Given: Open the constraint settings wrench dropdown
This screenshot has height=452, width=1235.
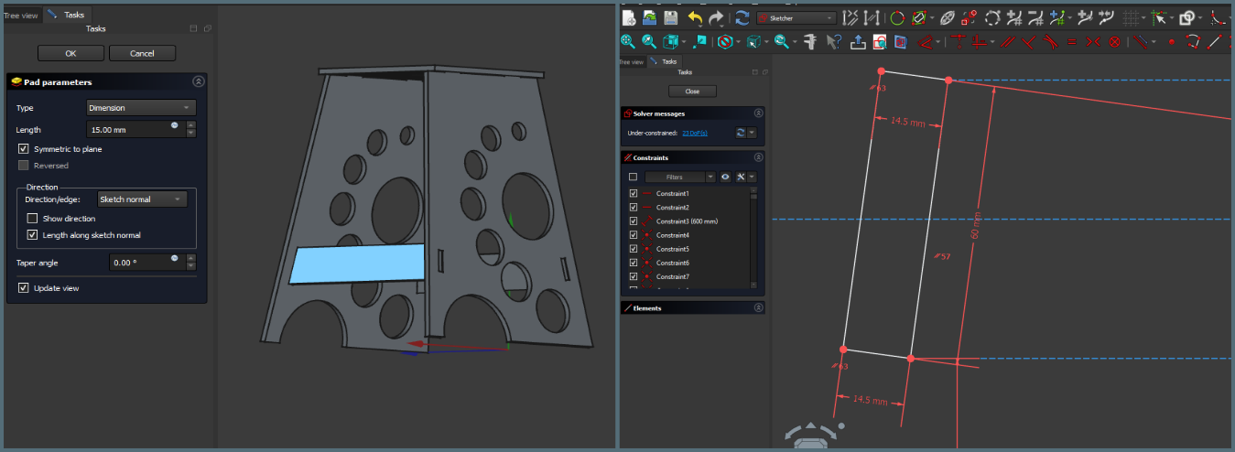Looking at the screenshot, I should coord(744,177).
